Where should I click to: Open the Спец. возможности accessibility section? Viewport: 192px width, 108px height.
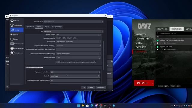pyautogui.click(x=17, y=48)
